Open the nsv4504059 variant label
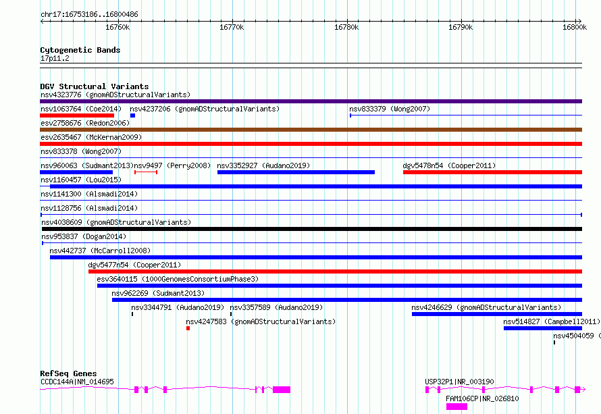 [577, 336]
